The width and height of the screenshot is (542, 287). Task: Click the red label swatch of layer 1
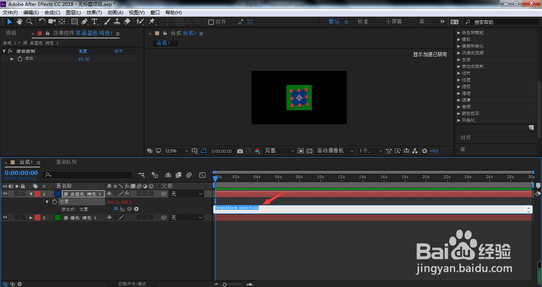(x=37, y=194)
